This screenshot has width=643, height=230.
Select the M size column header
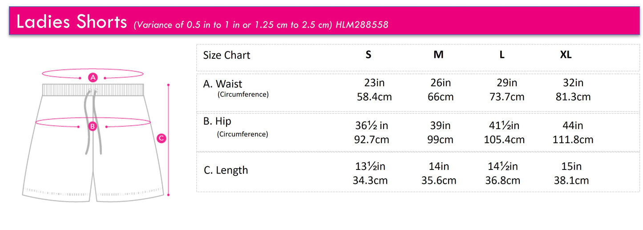pyautogui.click(x=438, y=55)
